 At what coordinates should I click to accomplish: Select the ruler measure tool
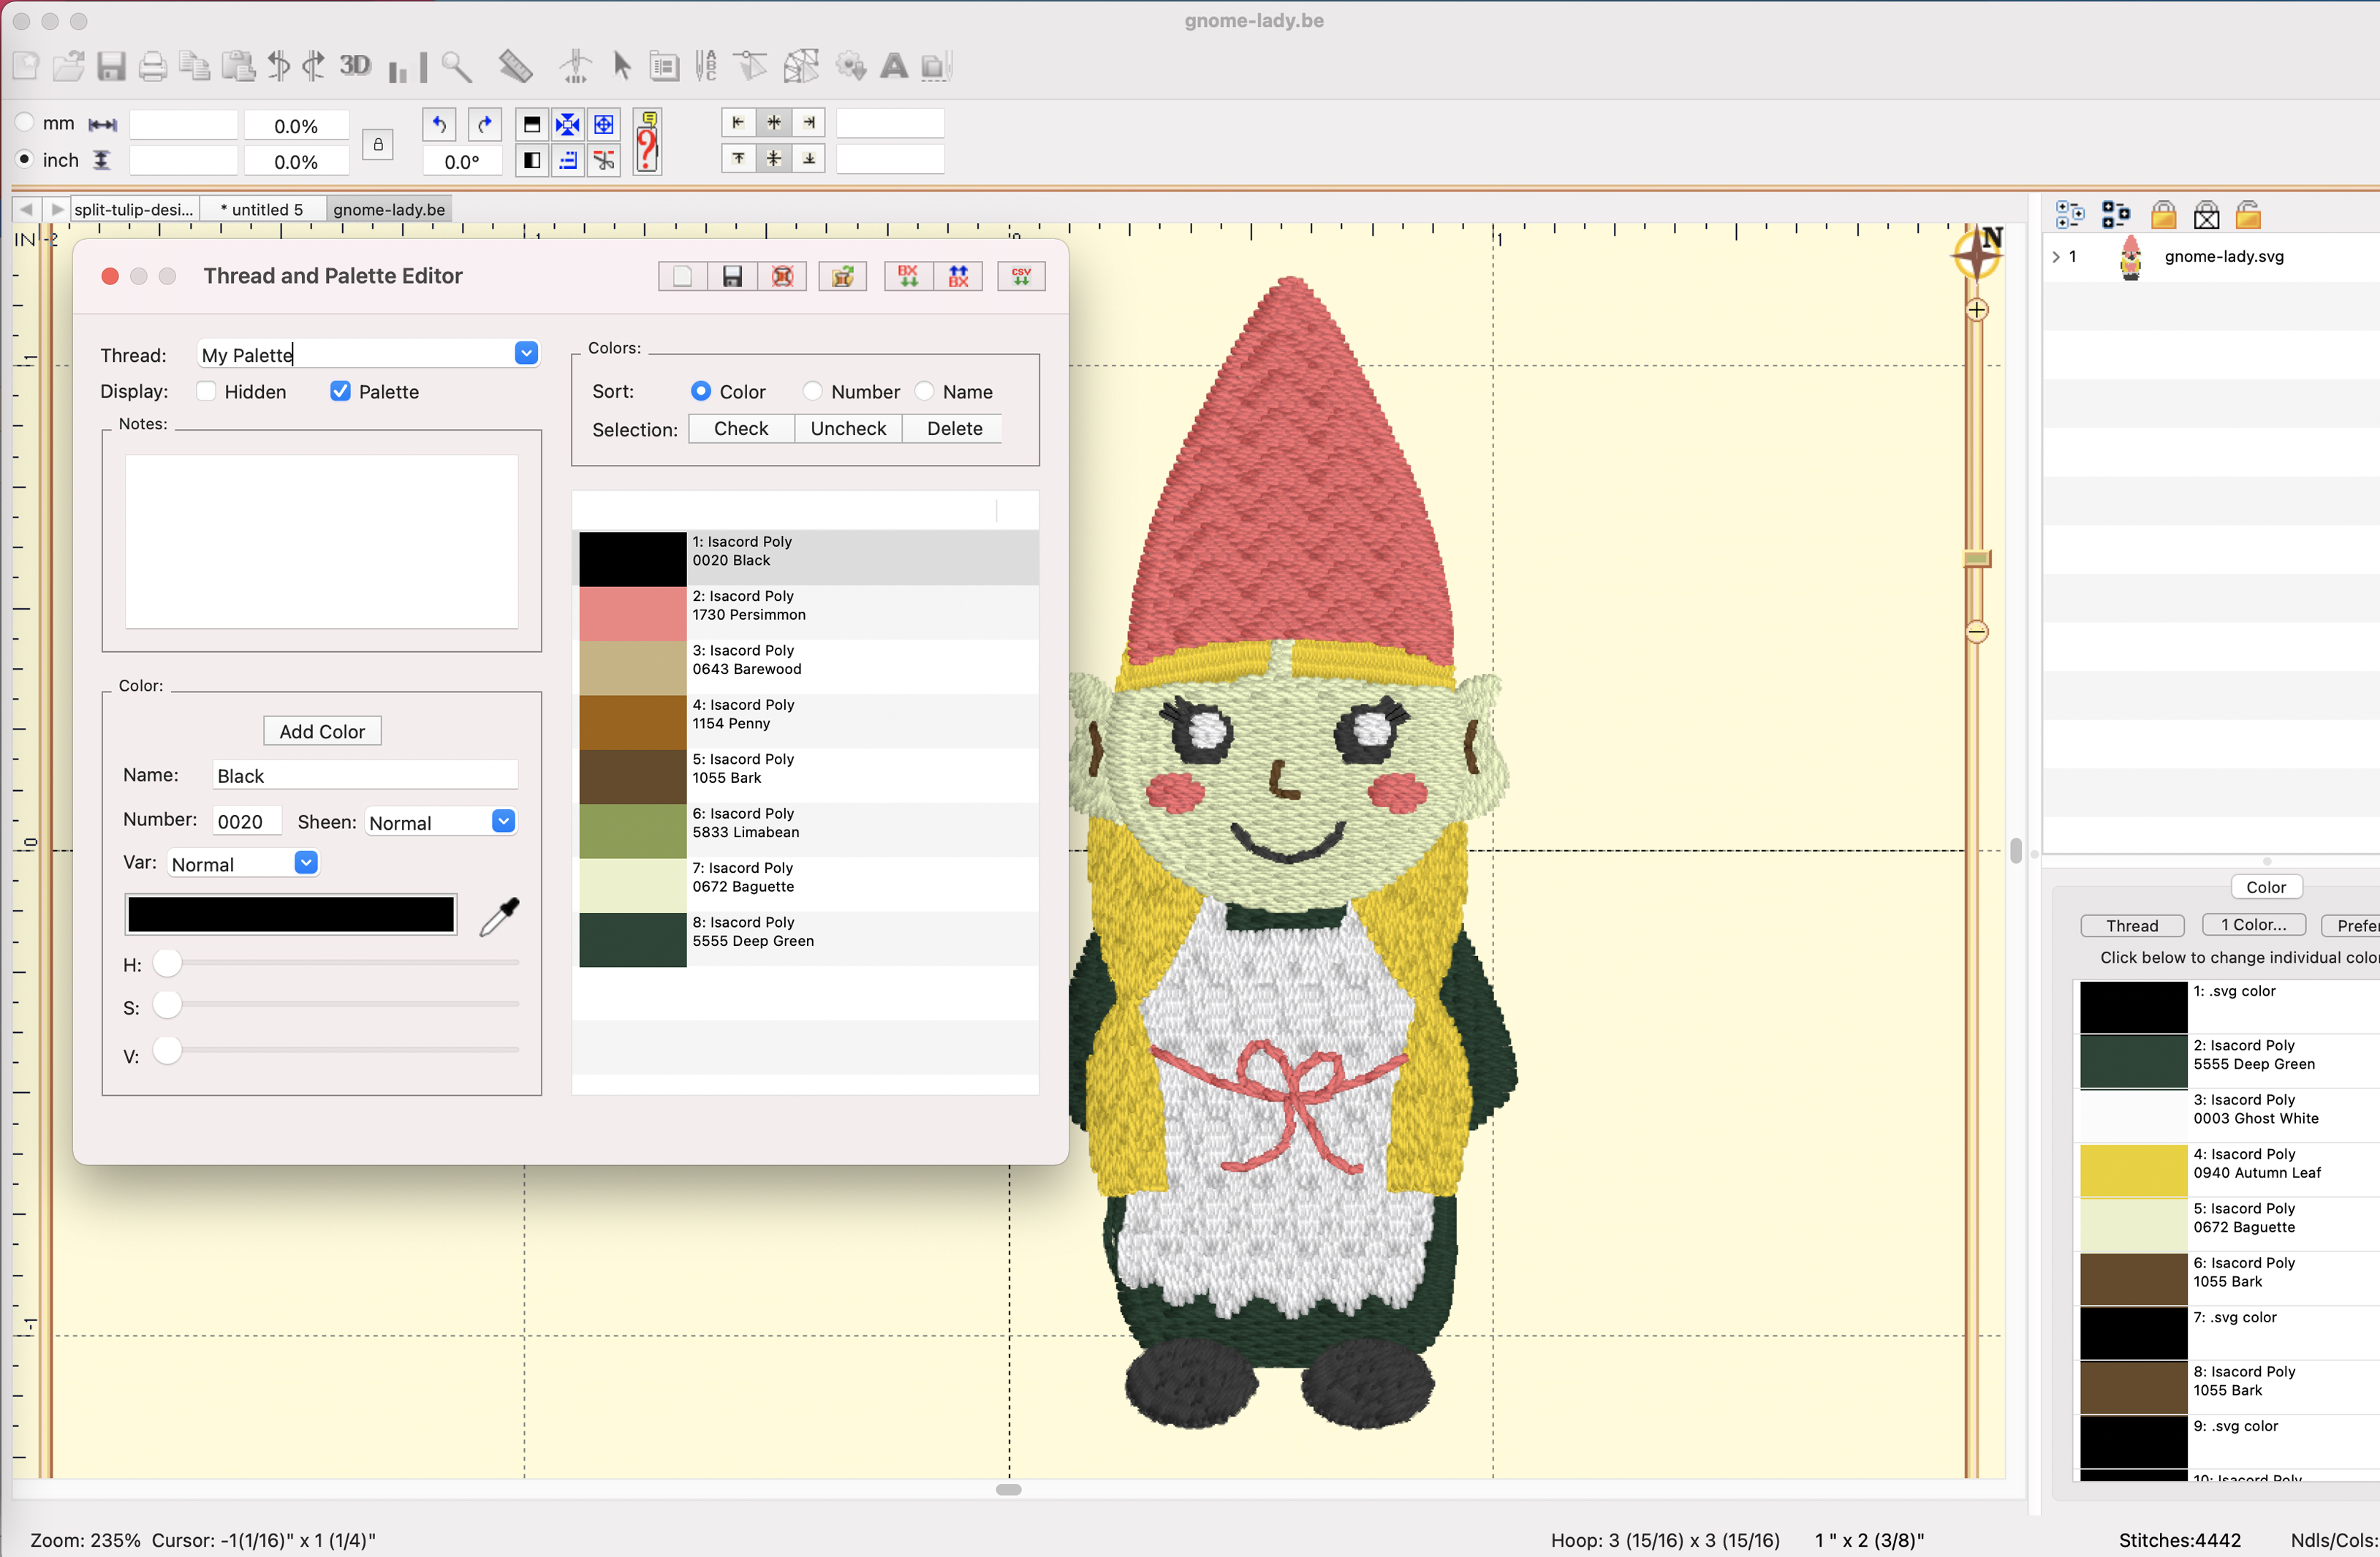click(515, 66)
